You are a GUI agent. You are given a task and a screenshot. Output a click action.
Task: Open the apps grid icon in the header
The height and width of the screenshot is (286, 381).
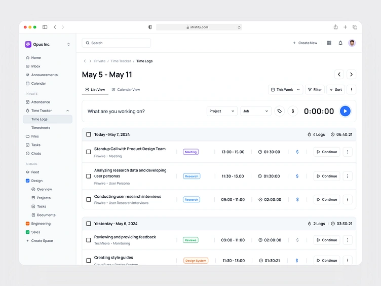coord(329,43)
